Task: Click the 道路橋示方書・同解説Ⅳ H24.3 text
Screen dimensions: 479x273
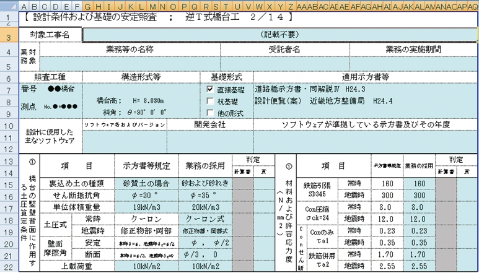Action: click(x=310, y=89)
